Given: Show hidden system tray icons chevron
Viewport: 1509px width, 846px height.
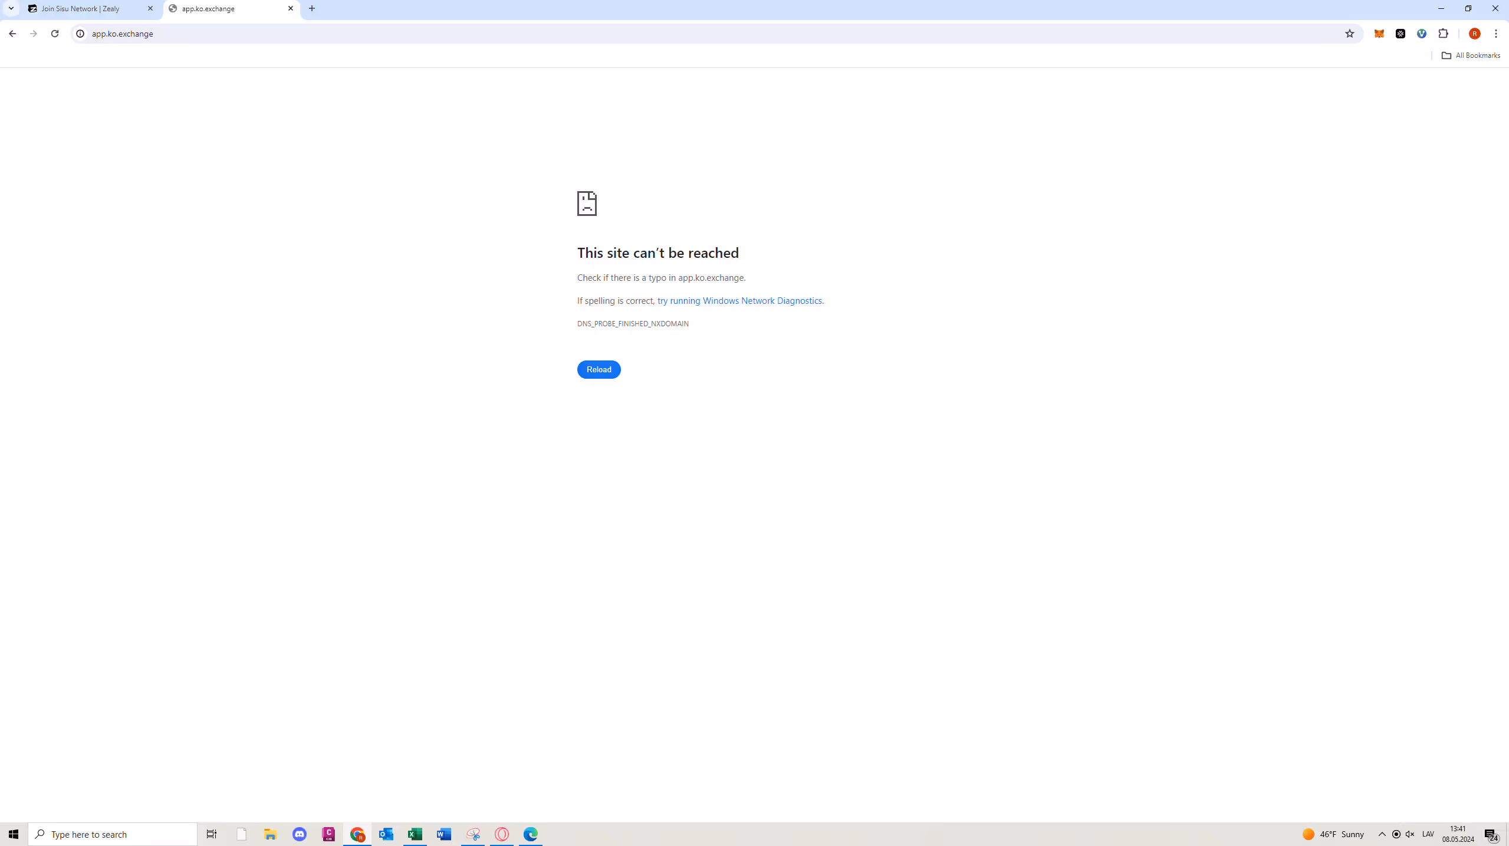Looking at the screenshot, I should pos(1382,834).
